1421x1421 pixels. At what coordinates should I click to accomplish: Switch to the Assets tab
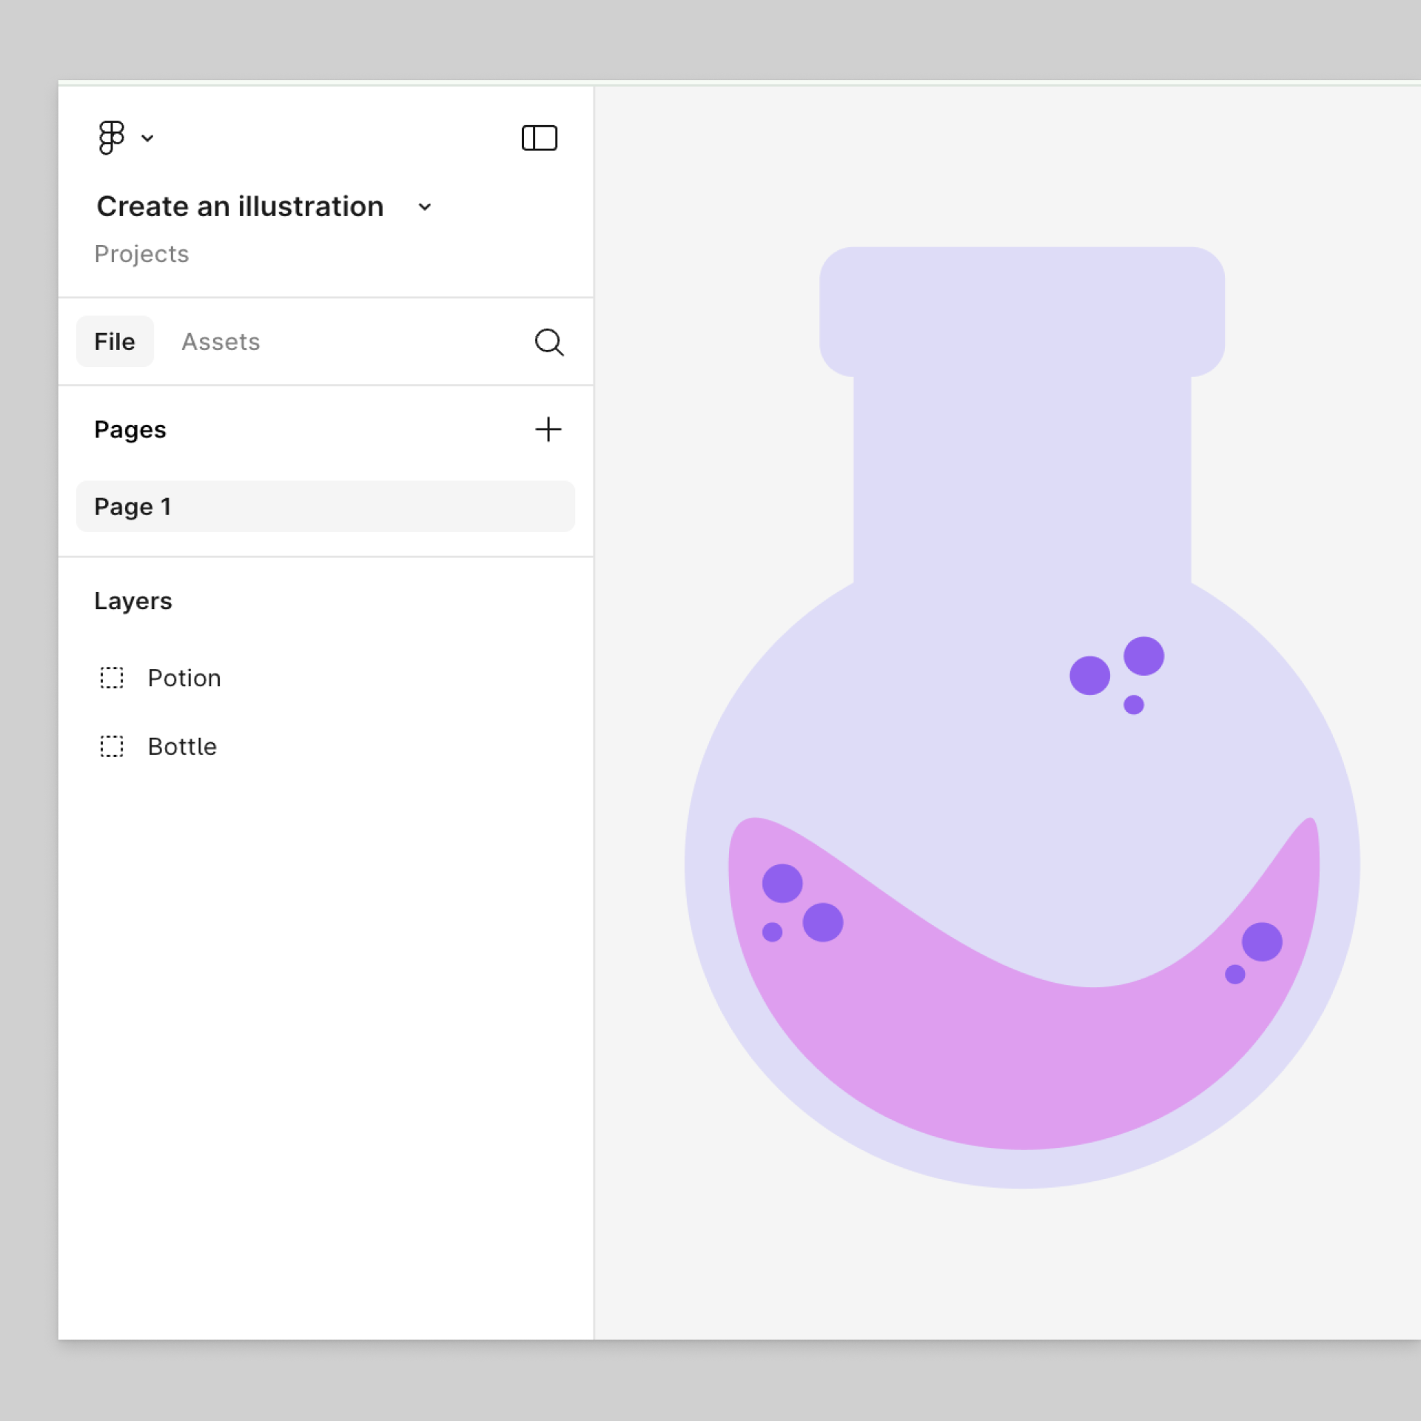tap(221, 342)
